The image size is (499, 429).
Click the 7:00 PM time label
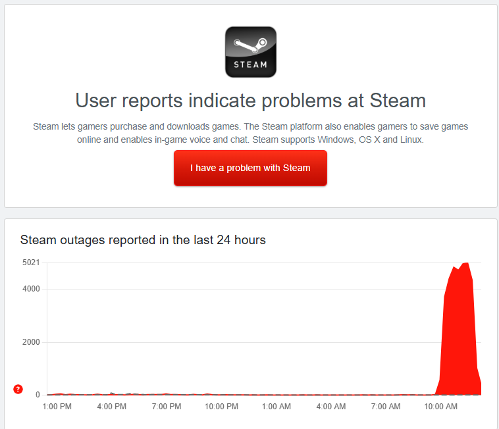click(x=167, y=407)
